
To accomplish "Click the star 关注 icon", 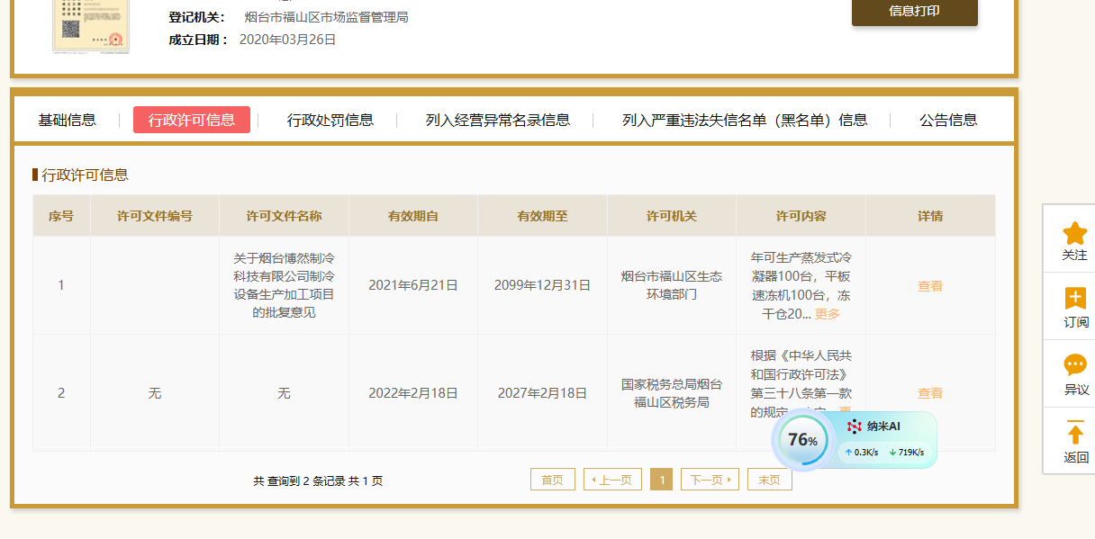I will 1075,234.
